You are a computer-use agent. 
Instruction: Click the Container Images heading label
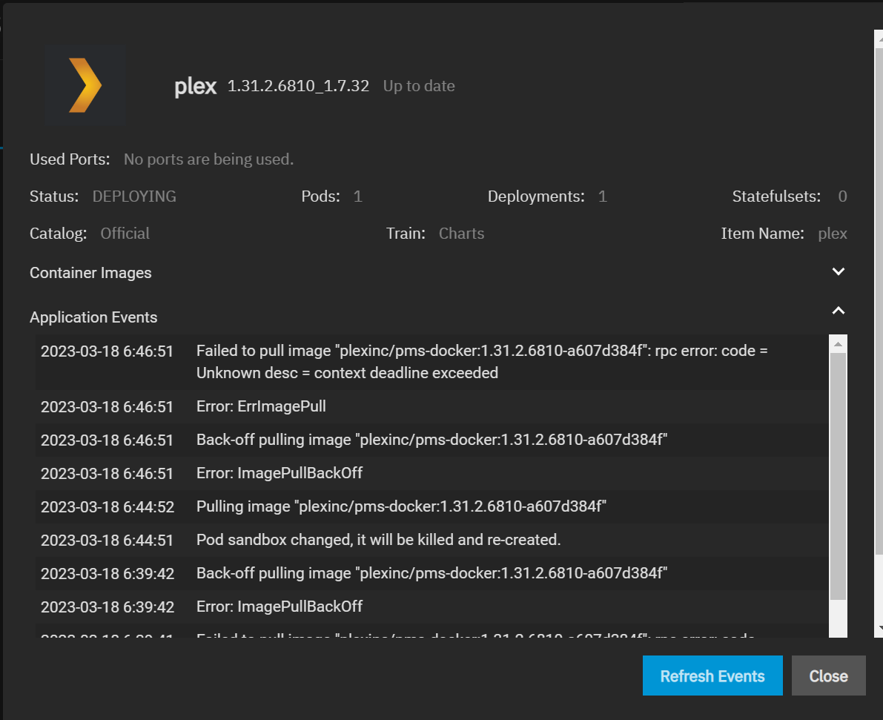tap(90, 273)
